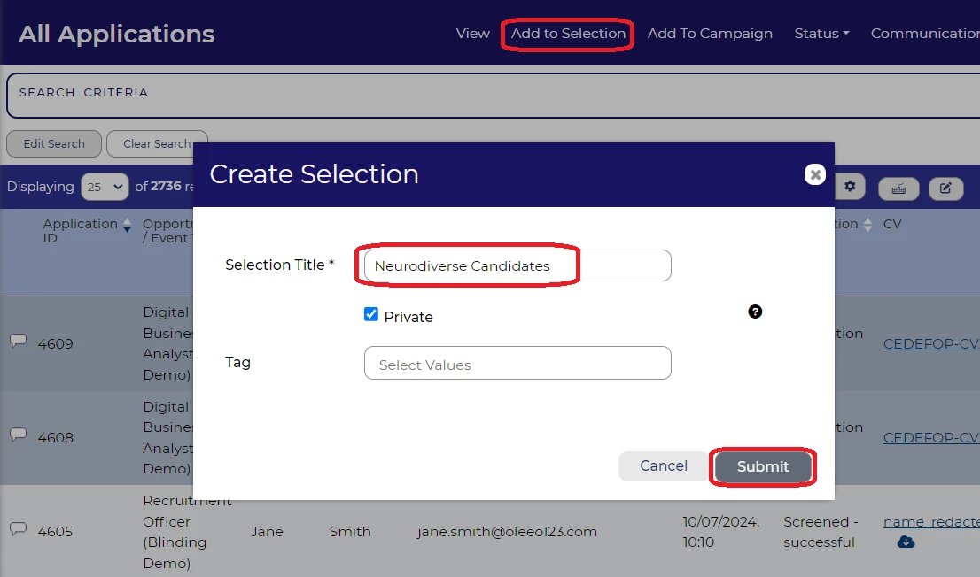Uncheck the Private checkbox

(x=371, y=315)
